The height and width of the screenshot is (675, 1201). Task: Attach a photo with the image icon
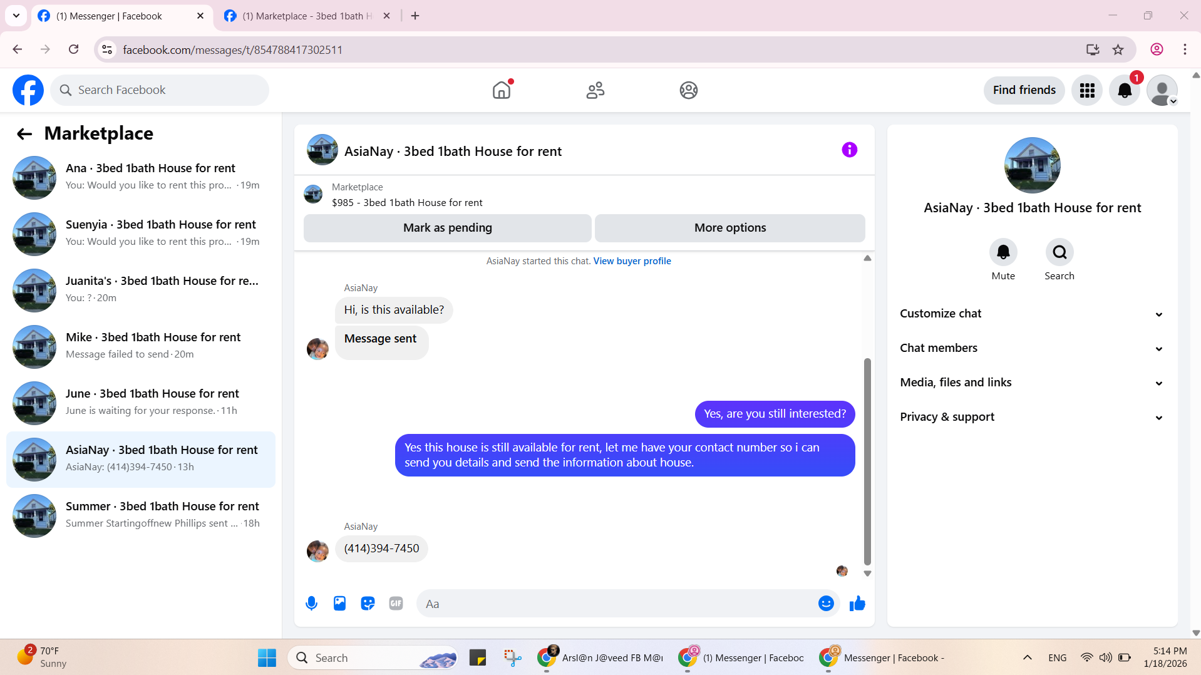339,604
